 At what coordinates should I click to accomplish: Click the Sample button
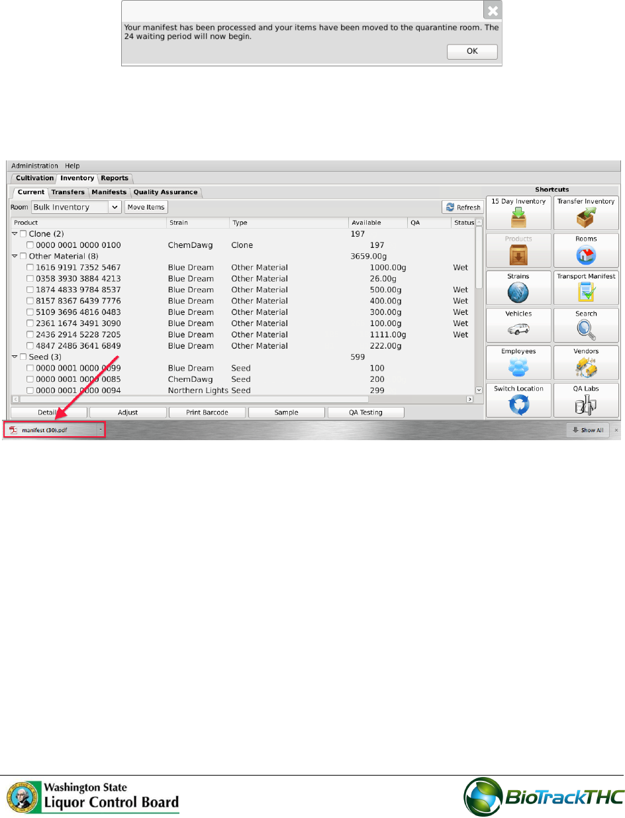[286, 412]
